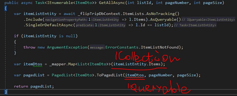Click 'itemDtos' in its var declaration
The height and width of the screenshot is (96, 237).
tap(33, 64)
